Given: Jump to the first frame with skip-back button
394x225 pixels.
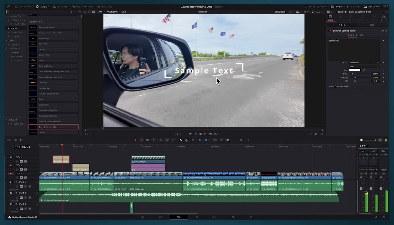Looking at the screenshot, I should pyautogui.click(x=191, y=134).
